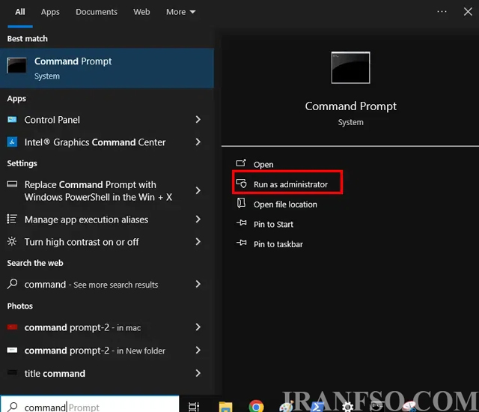Open the More filters dropdown

180,12
